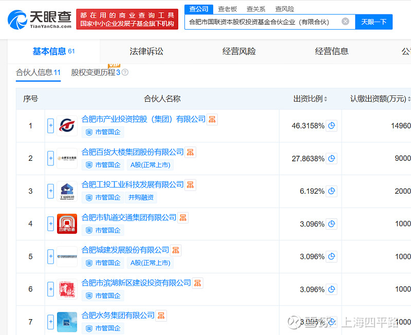The height and width of the screenshot is (335, 411).
Task: Open 合肥工投工业科技发展有限公司 link
Action: click(133, 185)
